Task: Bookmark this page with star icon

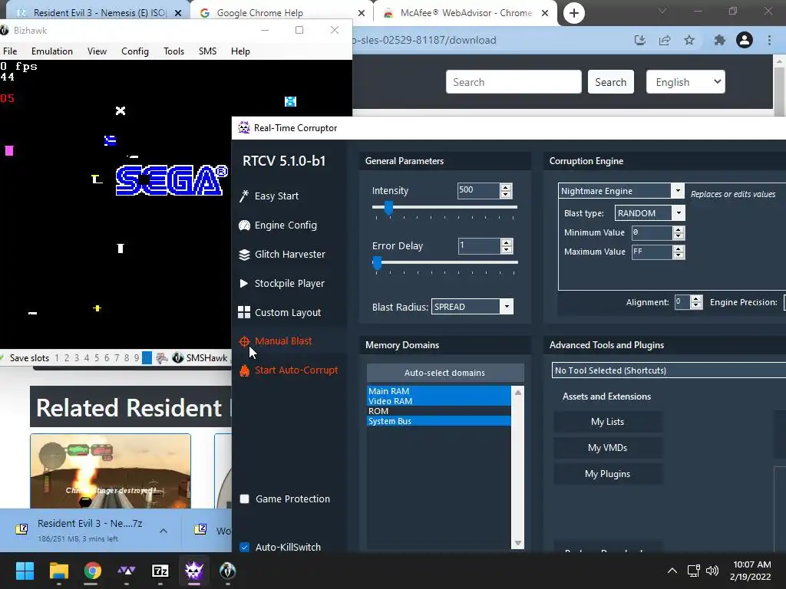Action: 689,40
